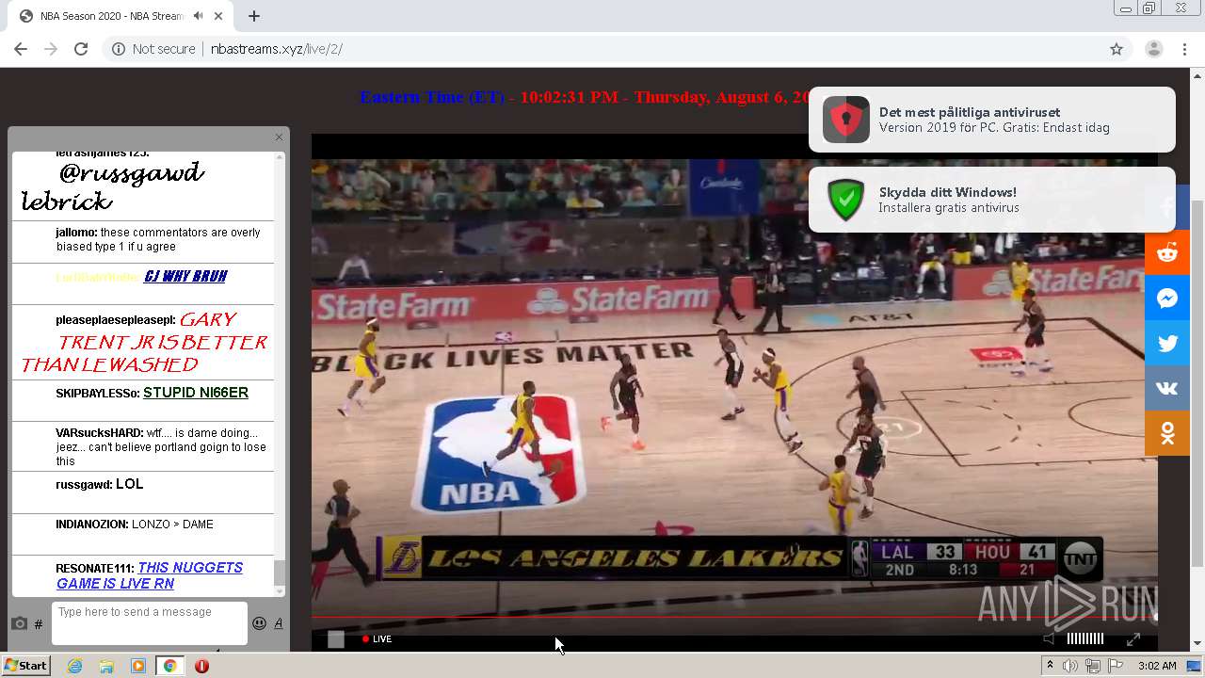Focus the address bar URL
Screen dimensions: 1205x678
[276, 49]
